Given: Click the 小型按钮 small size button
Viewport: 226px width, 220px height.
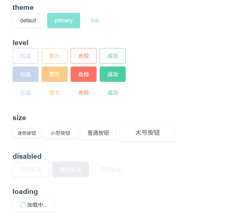Looking at the screenshot, I should (60, 133).
